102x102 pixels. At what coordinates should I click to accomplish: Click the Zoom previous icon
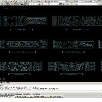coord(32,1)
